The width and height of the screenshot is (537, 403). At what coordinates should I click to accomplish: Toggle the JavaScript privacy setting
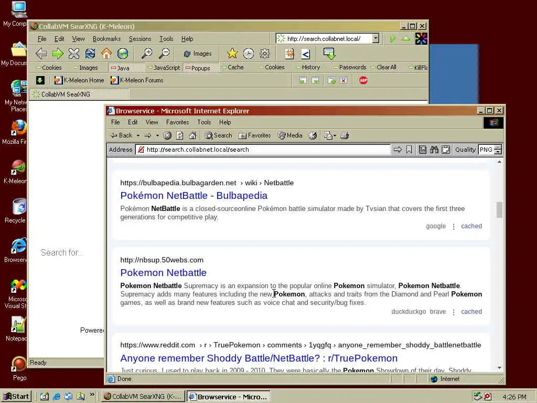(164, 68)
